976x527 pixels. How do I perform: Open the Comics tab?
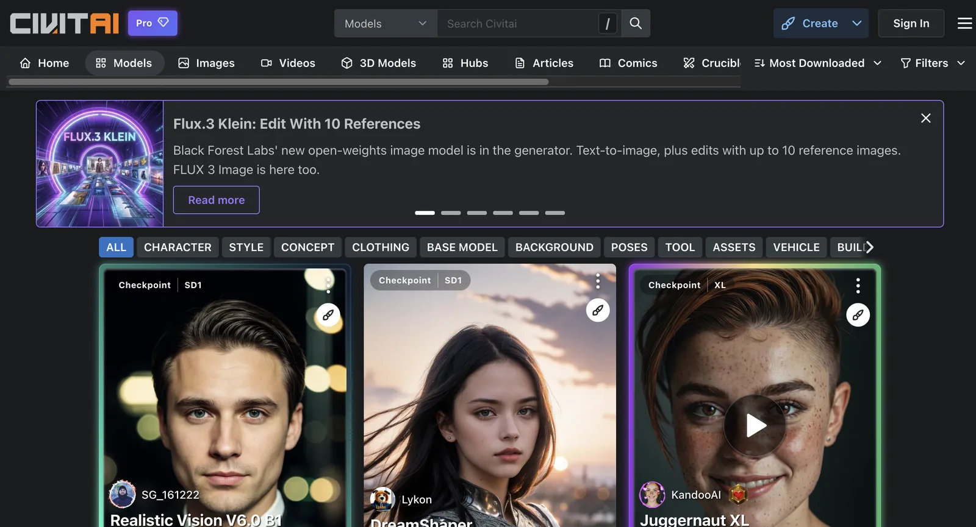tap(628, 63)
